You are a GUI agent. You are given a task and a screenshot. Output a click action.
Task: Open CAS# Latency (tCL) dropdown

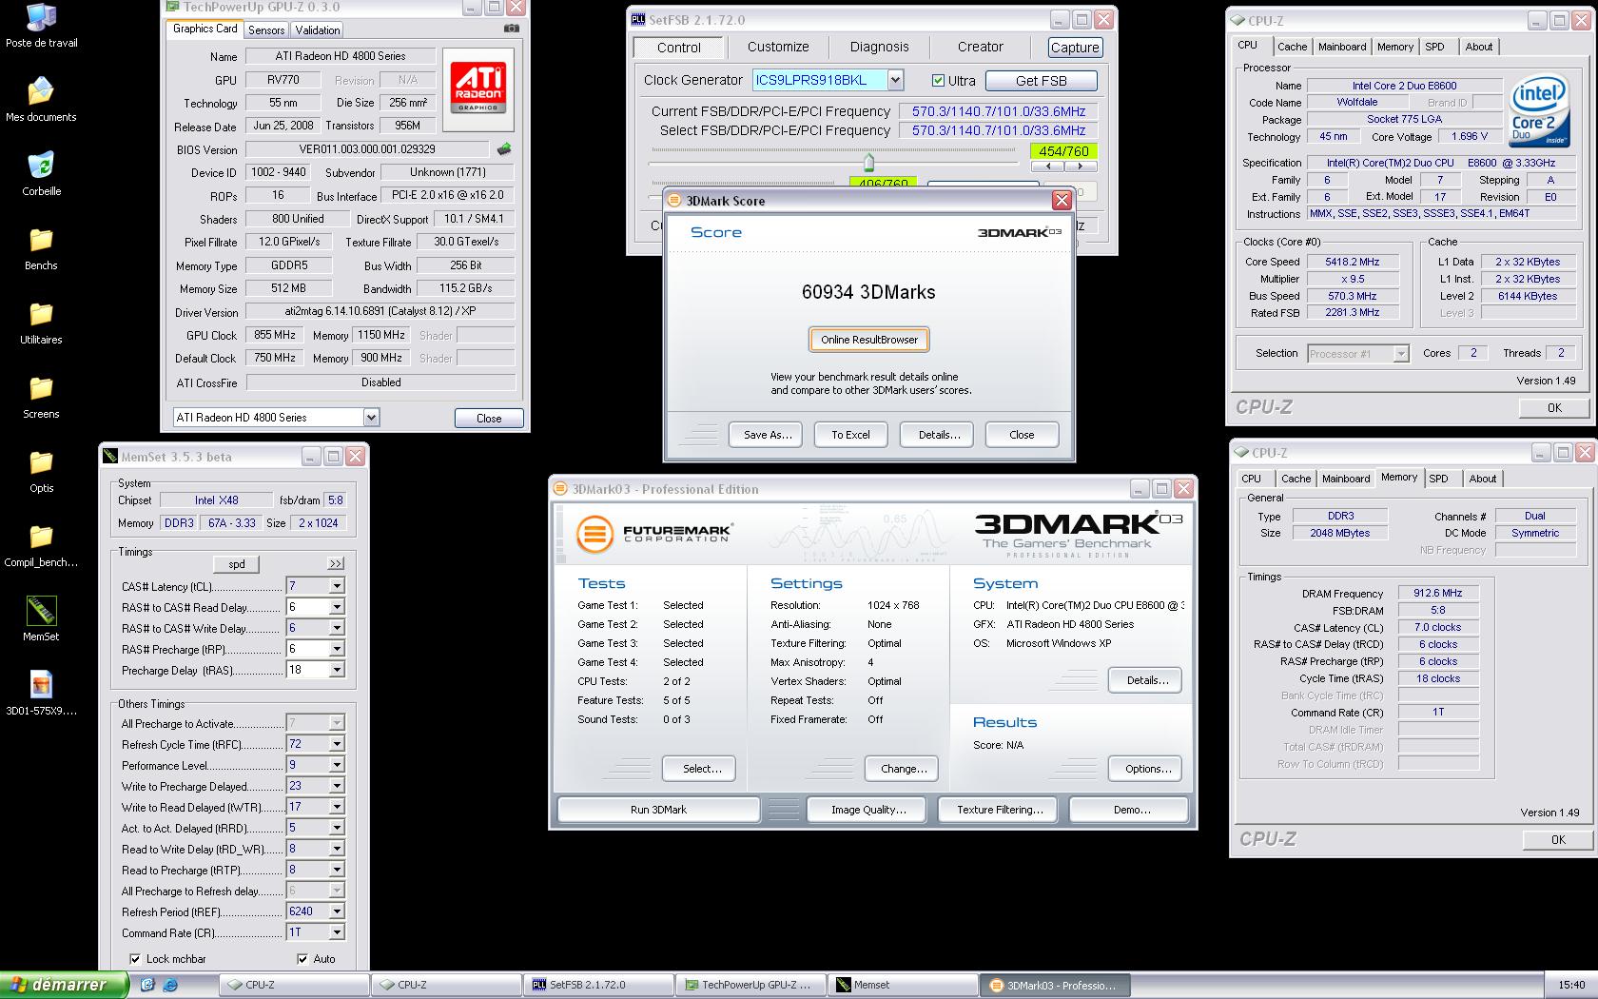pos(337,586)
